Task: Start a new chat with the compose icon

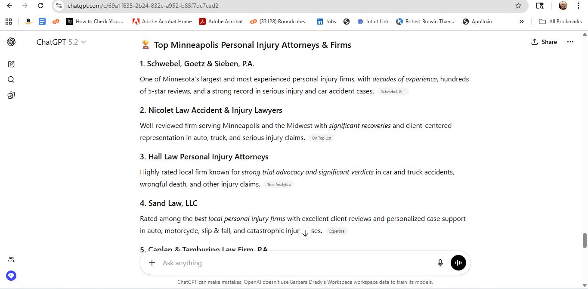Action: pyautogui.click(x=11, y=64)
